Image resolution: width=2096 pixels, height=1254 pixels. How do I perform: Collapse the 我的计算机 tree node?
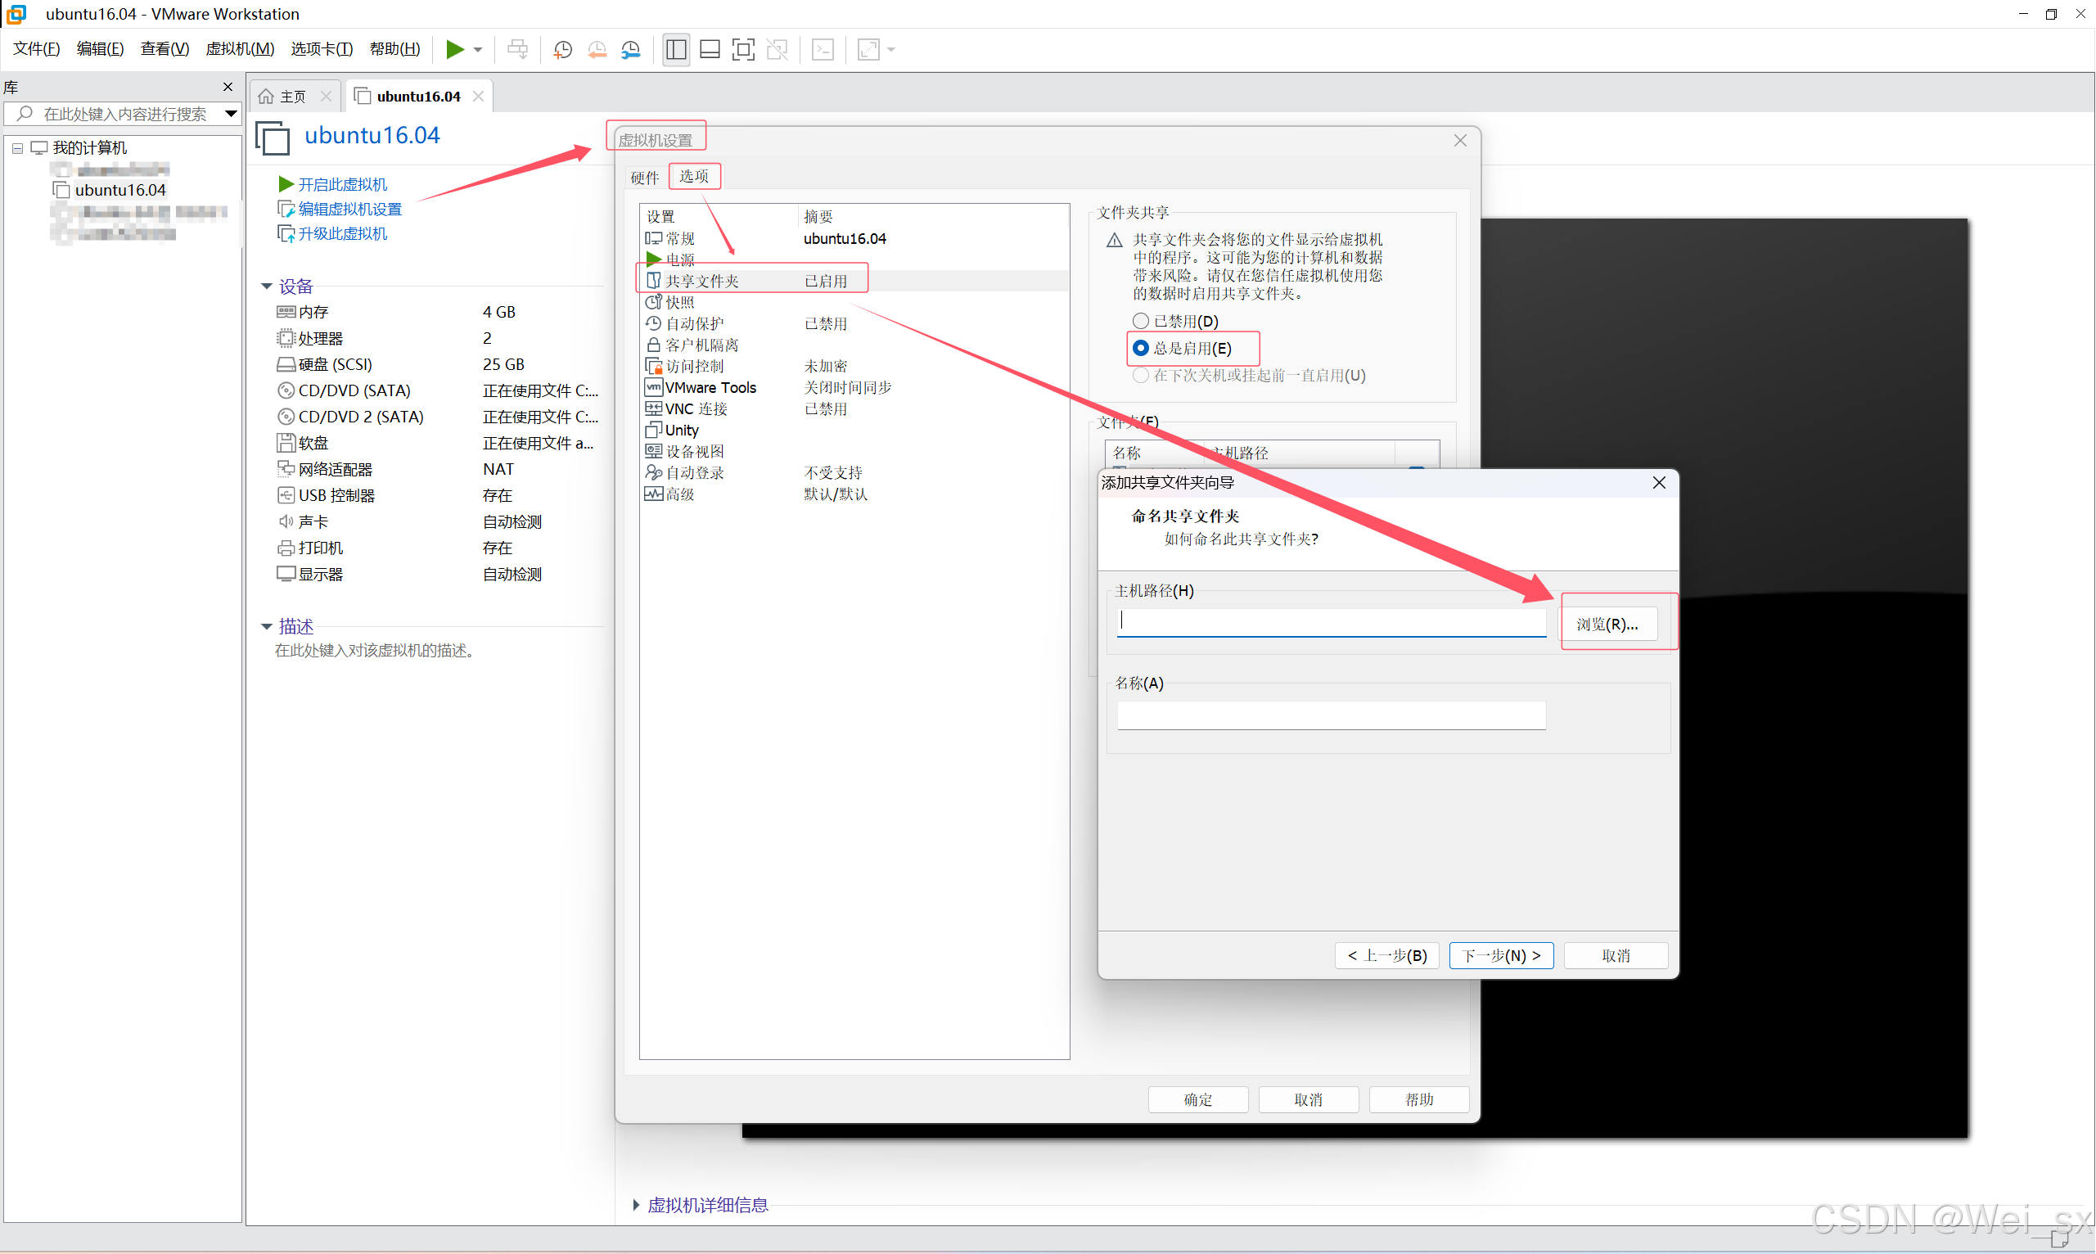coord(17,148)
